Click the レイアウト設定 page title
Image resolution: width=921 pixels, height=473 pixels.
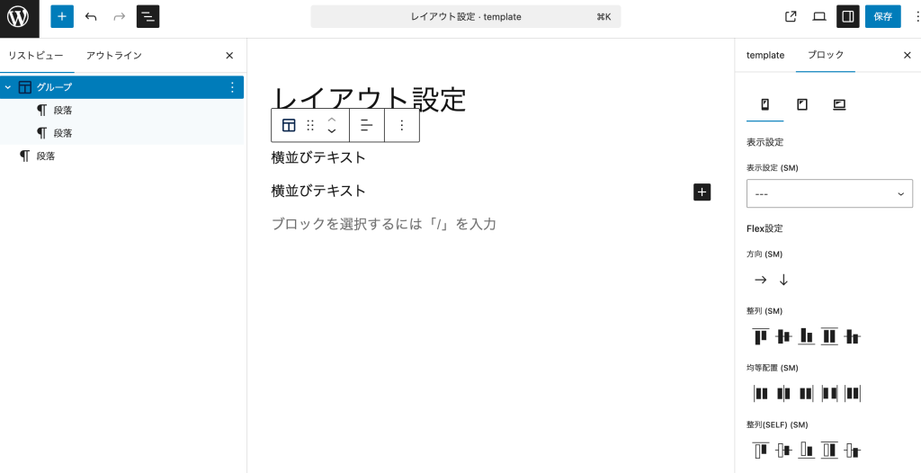(x=370, y=98)
